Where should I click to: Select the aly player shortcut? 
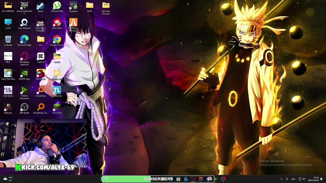click(73, 7)
